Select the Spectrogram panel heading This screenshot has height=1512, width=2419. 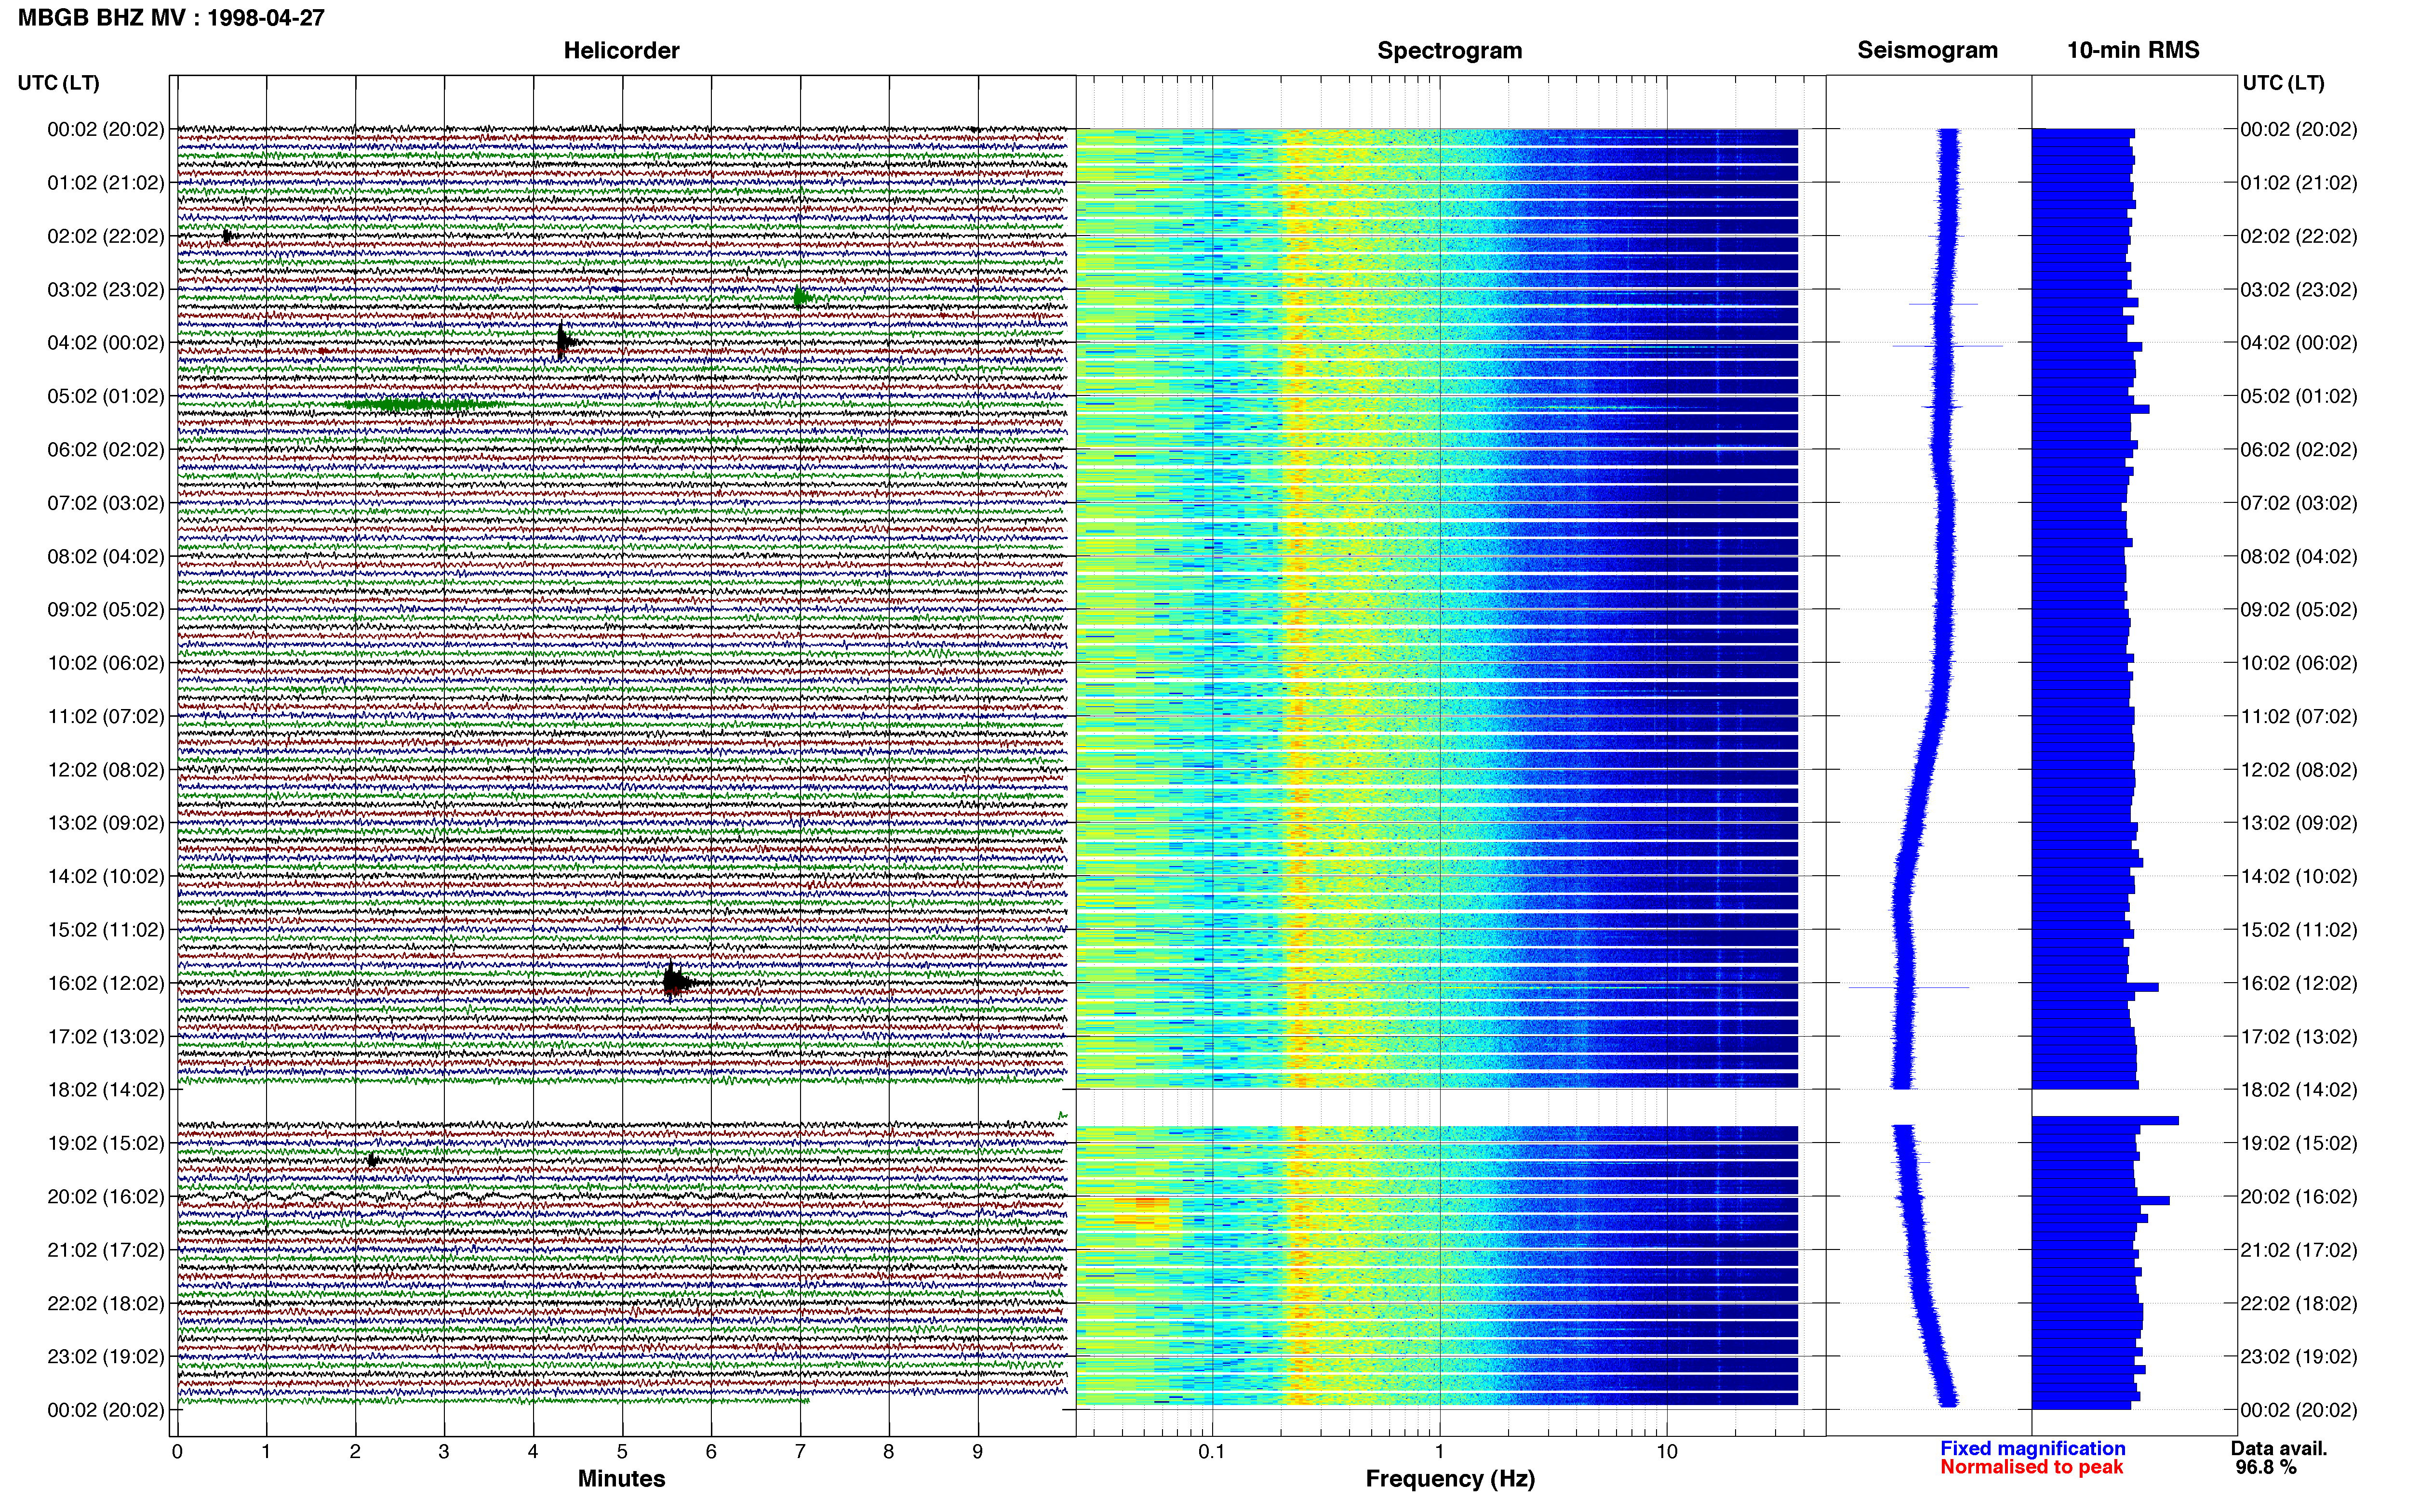click(x=1450, y=50)
